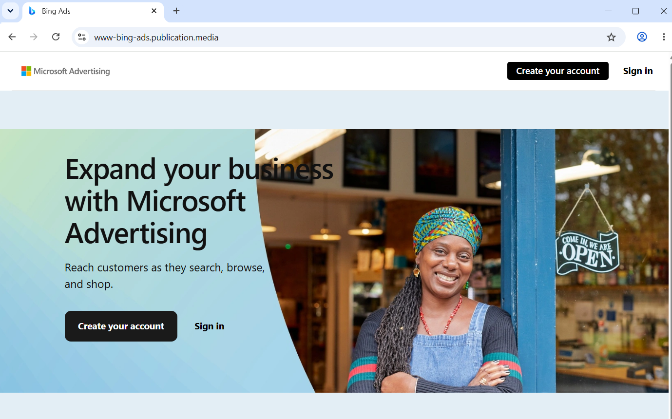View site information icon in address bar

82,37
